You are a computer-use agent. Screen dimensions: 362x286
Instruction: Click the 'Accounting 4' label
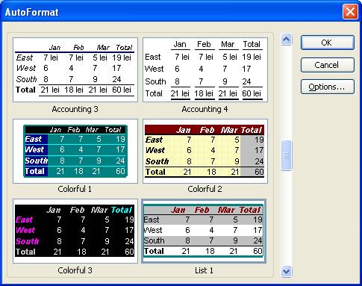pos(205,109)
